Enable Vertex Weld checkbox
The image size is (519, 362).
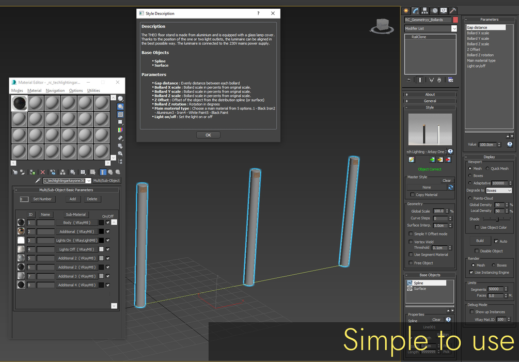411,242
